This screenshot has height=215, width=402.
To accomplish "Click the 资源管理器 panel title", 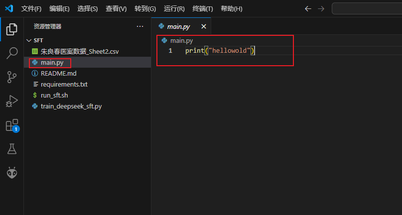I will pos(47,26).
